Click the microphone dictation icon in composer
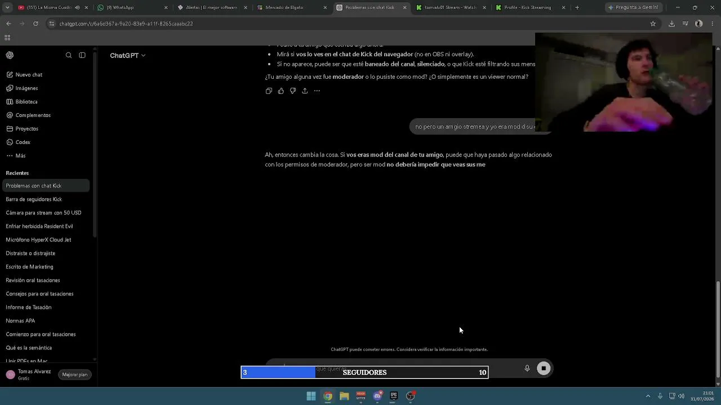 [x=527, y=368]
